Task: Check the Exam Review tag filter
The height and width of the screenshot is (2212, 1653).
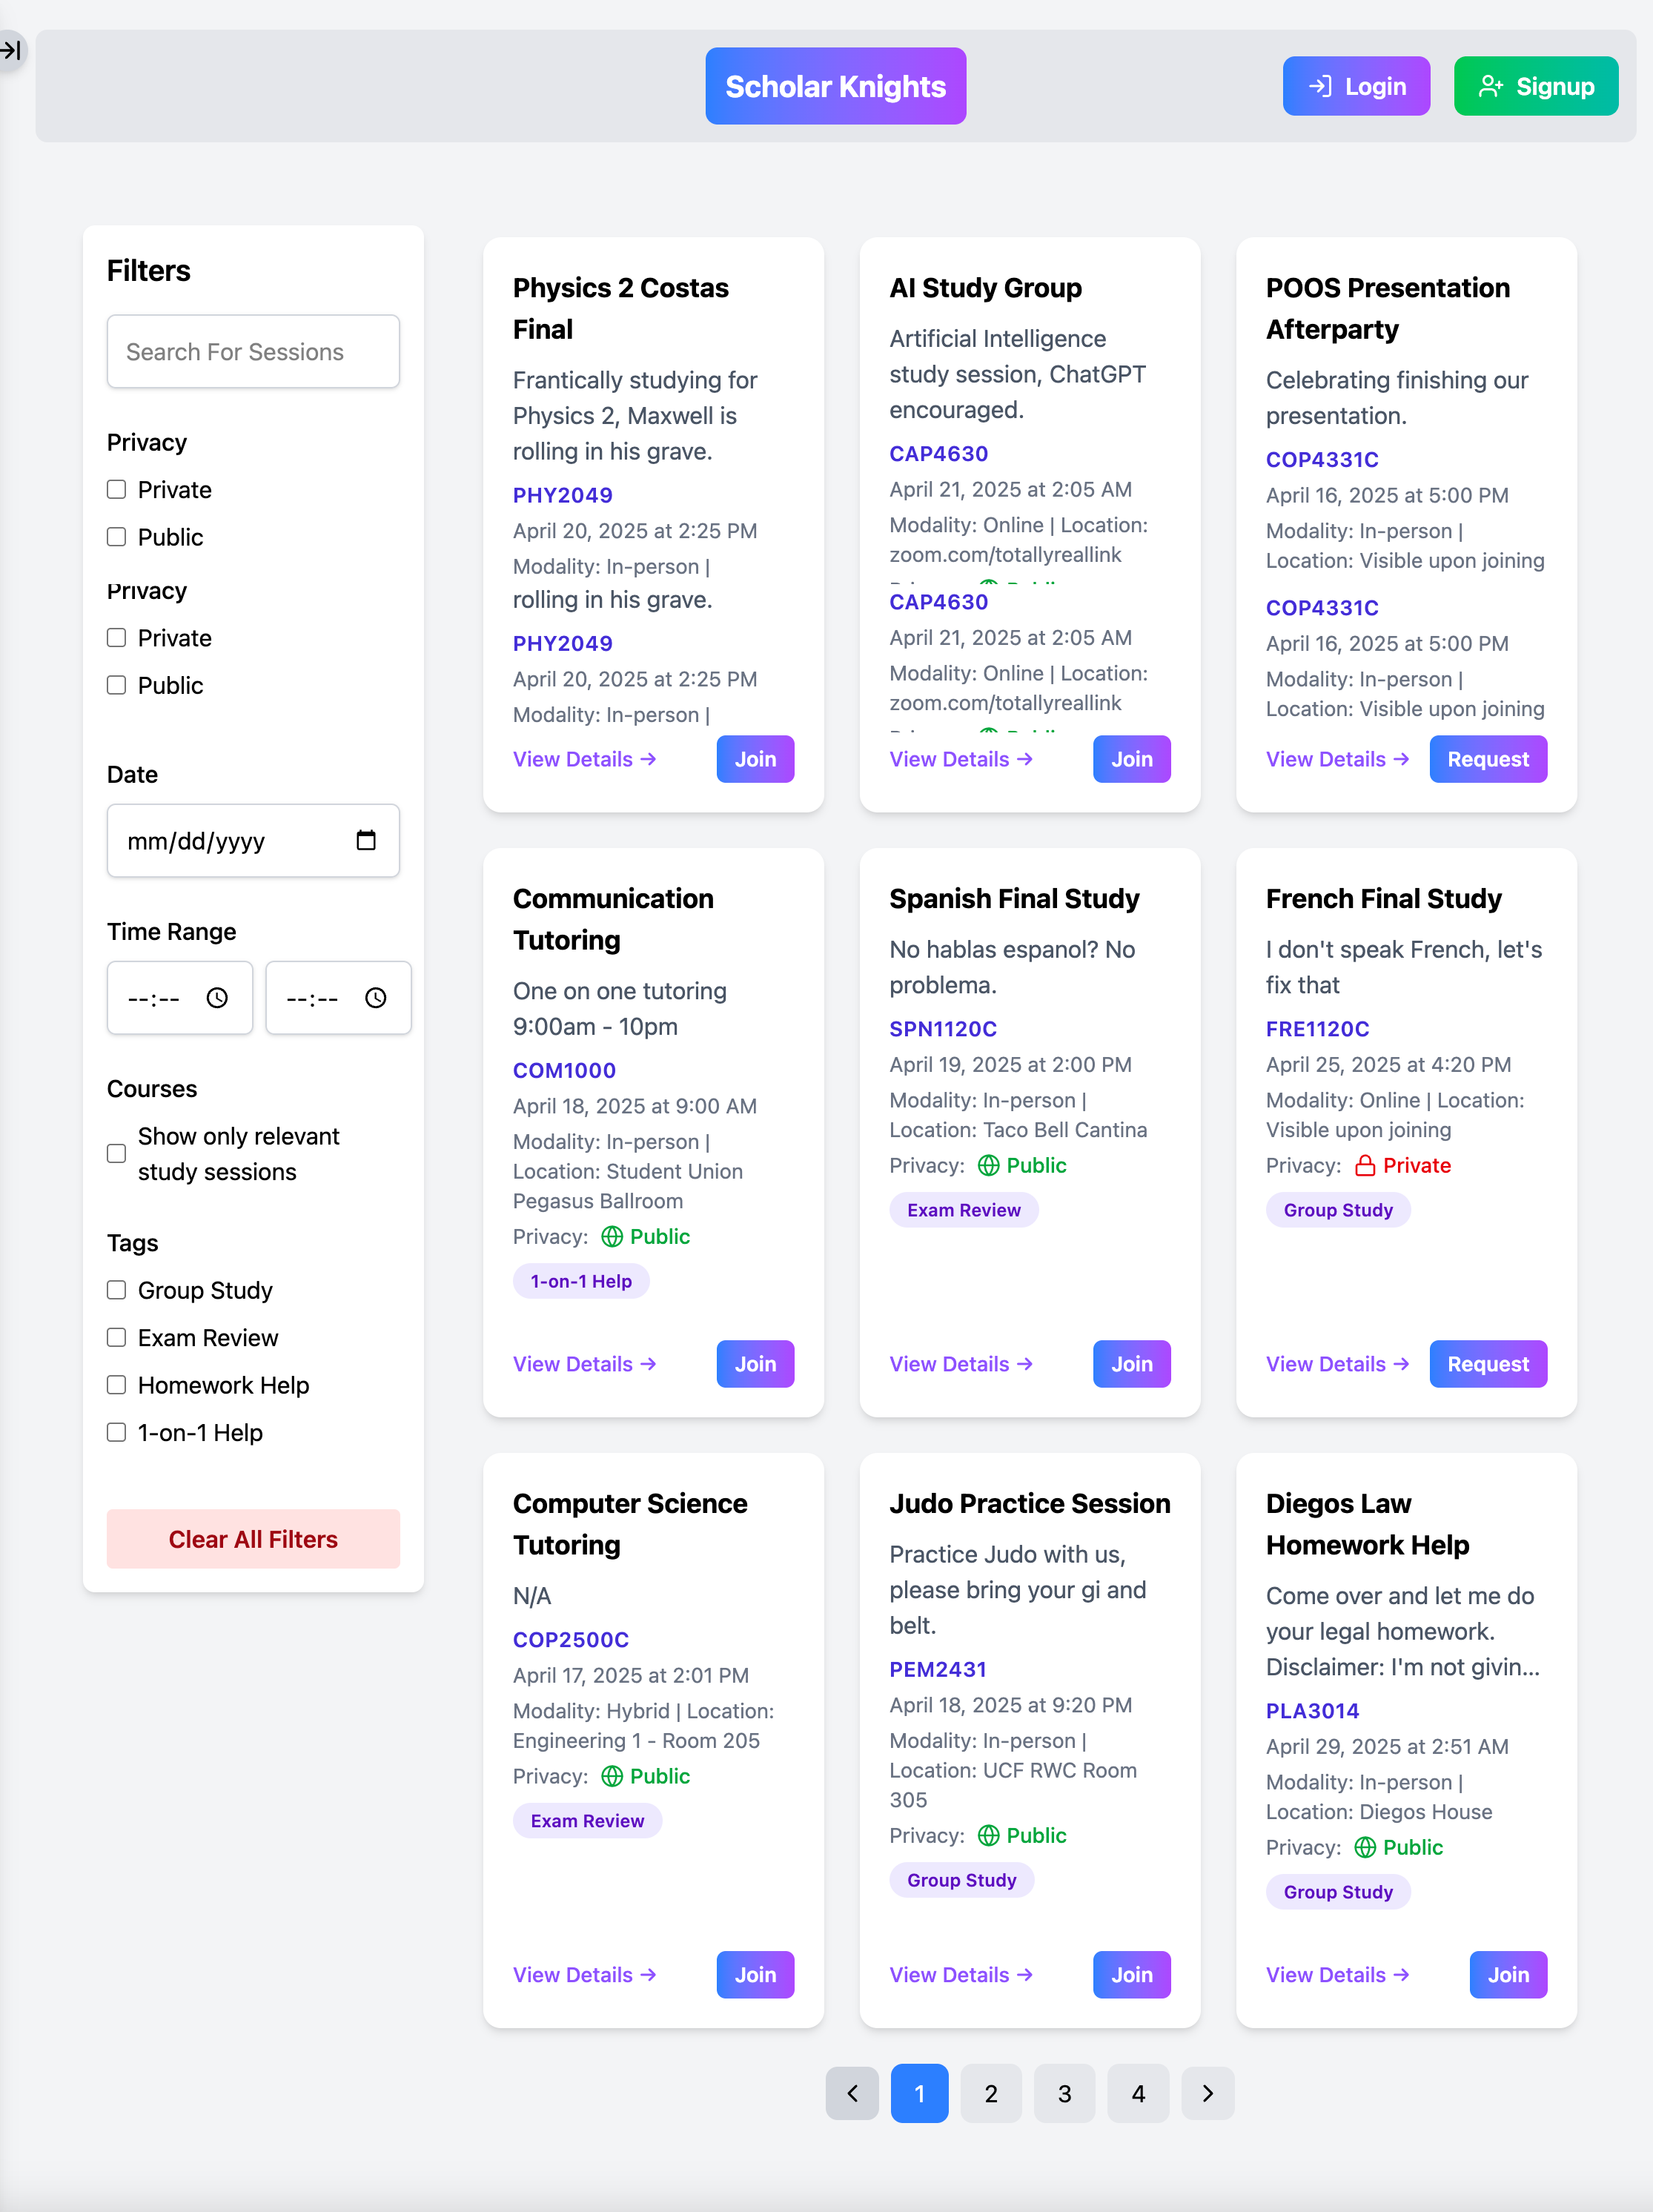Action: pyautogui.click(x=117, y=1338)
